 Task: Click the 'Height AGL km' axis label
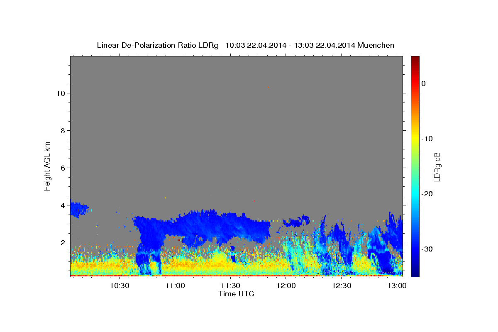47,166
